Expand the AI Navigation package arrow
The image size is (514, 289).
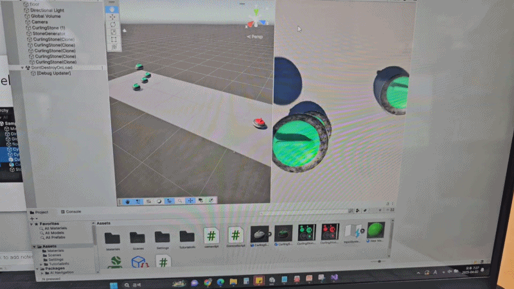click(x=42, y=273)
